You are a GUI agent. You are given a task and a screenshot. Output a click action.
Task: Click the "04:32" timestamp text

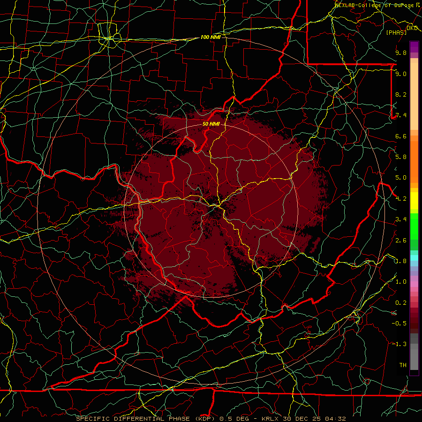tap(335, 419)
